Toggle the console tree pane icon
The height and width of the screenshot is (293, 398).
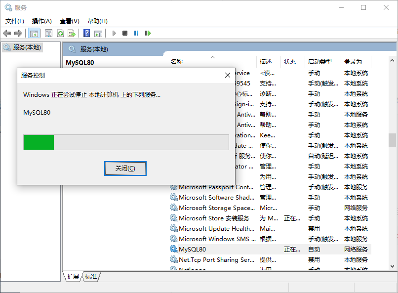coord(34,33)
